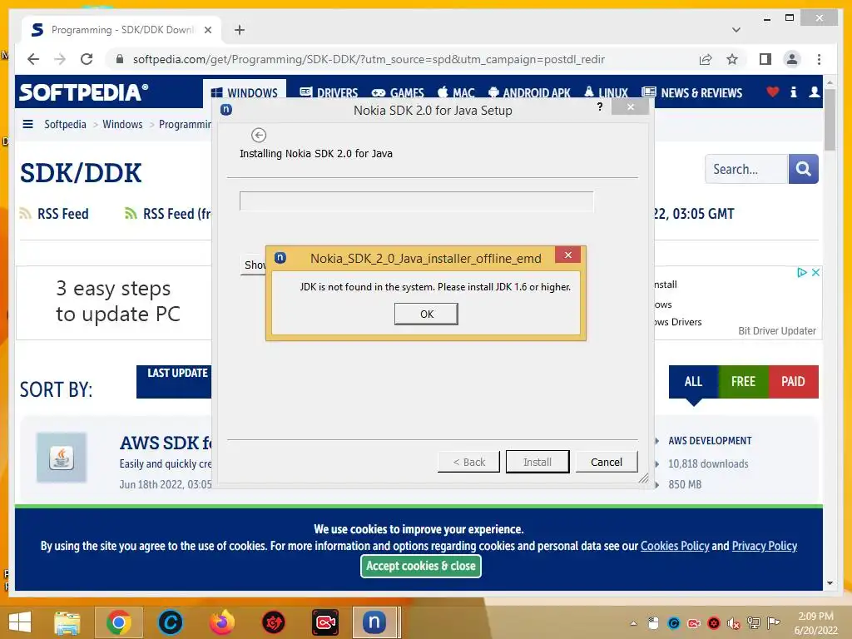Sort by Last Update

tap(174, 381)
